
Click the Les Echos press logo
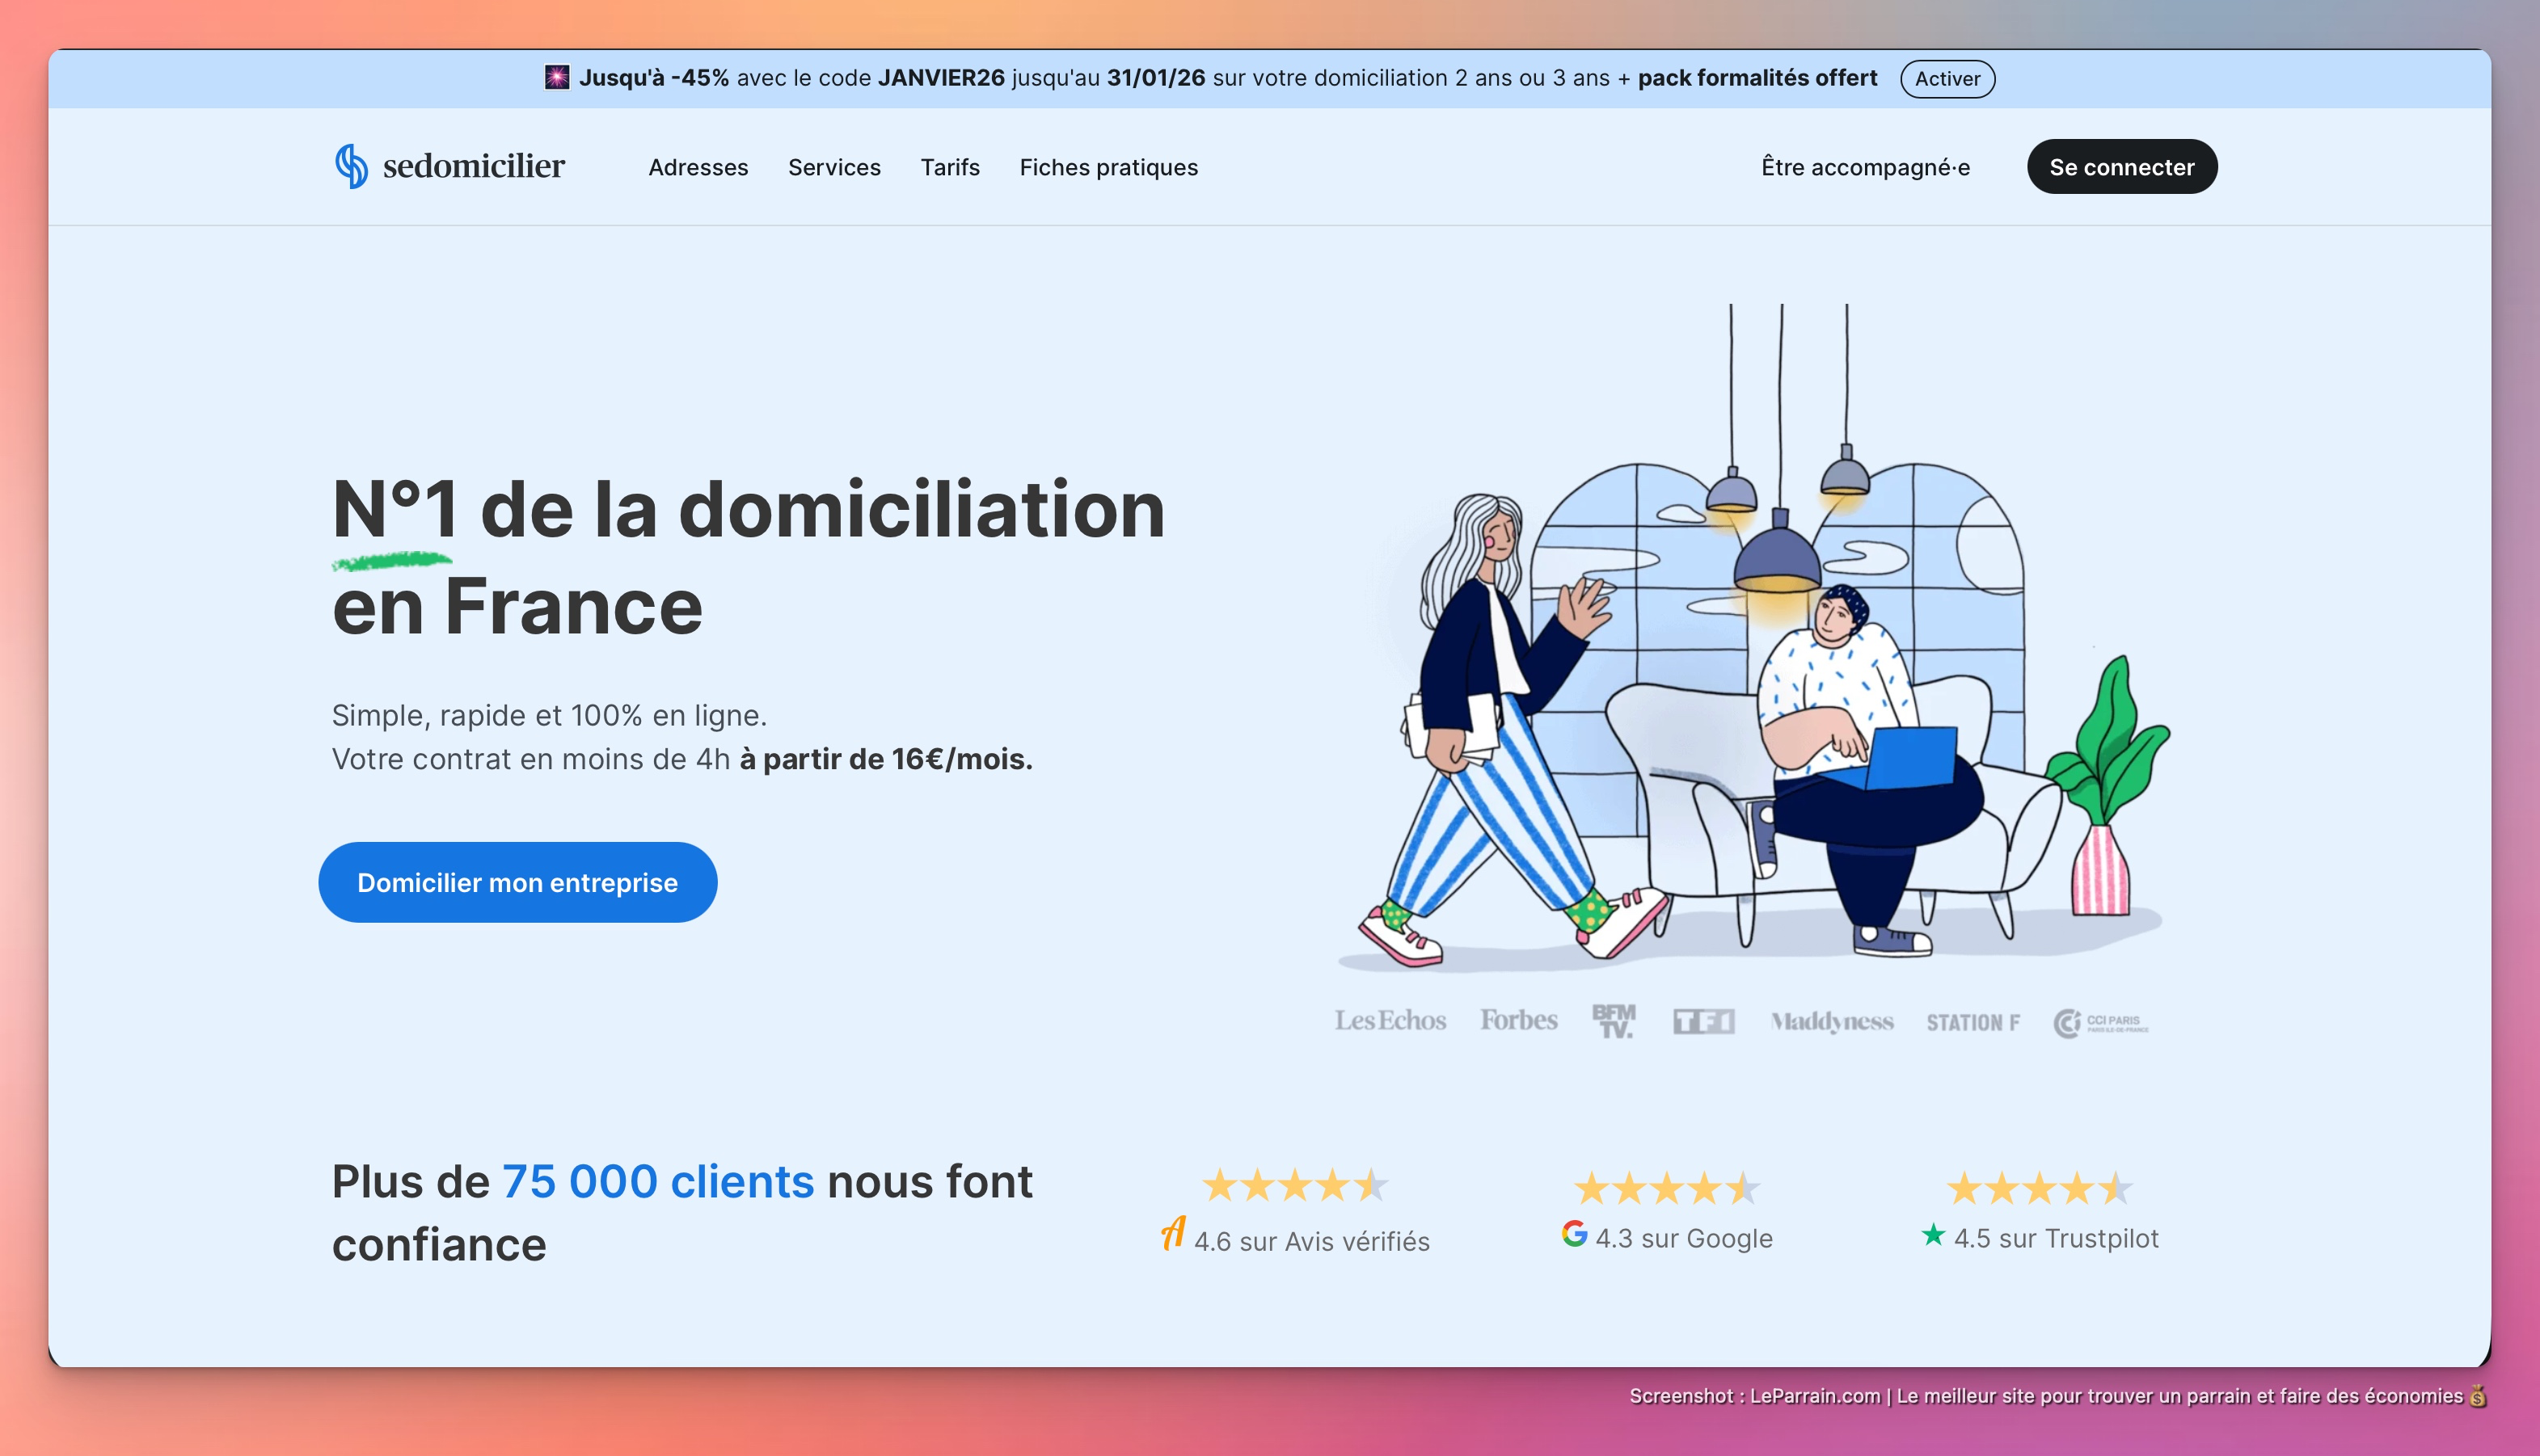(x=1390, y=1021)
